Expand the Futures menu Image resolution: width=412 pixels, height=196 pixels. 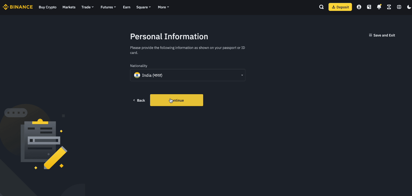[108, 7]
